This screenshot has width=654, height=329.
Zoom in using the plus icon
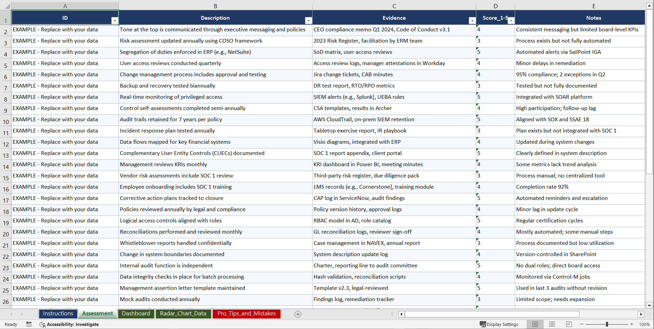(632, 324)
